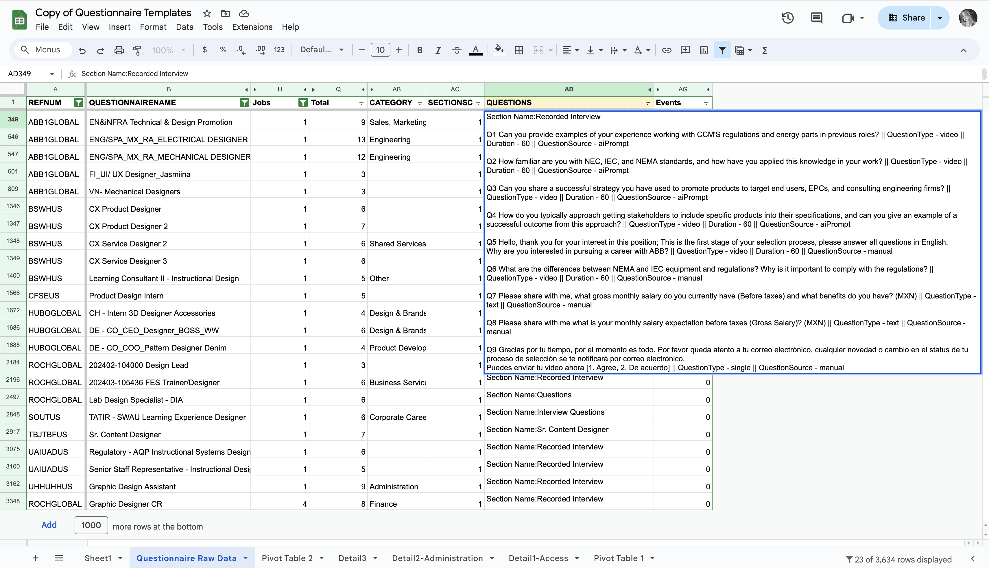
Task: Click the paint format roller icon
Action: 137,50
